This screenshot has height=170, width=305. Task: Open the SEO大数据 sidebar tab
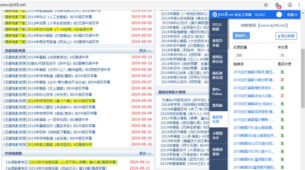pos(219,27)
